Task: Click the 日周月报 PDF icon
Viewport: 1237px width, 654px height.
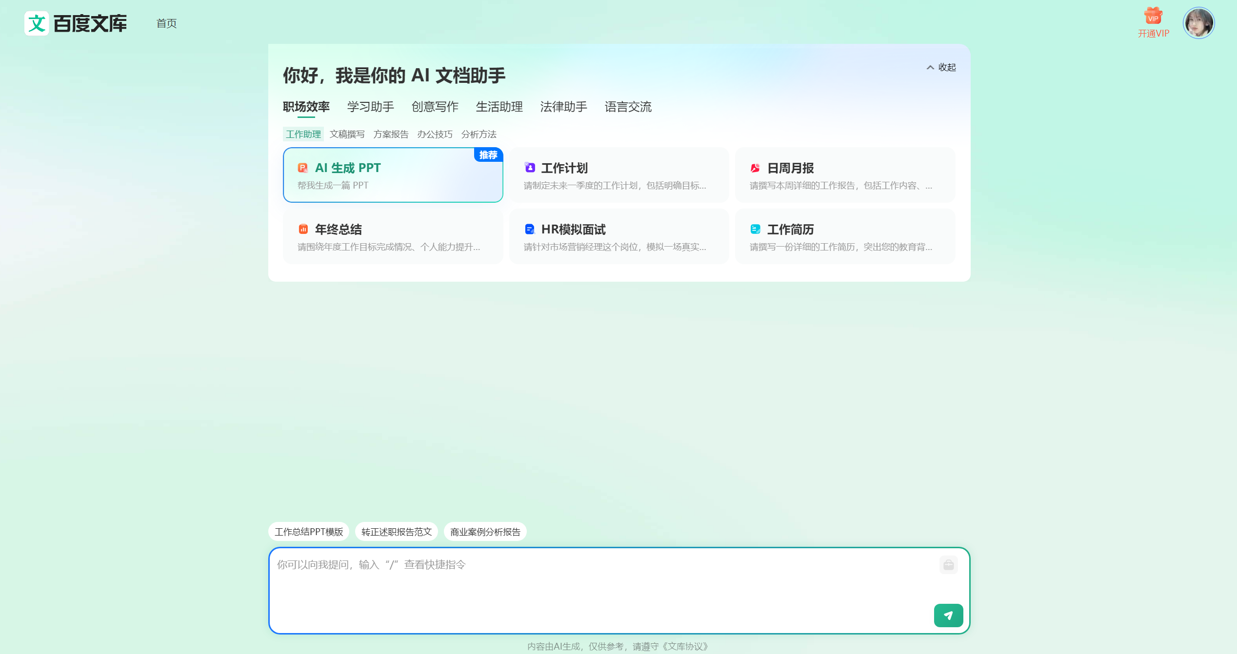Action: pyautogui.click(x=755, y=168)
